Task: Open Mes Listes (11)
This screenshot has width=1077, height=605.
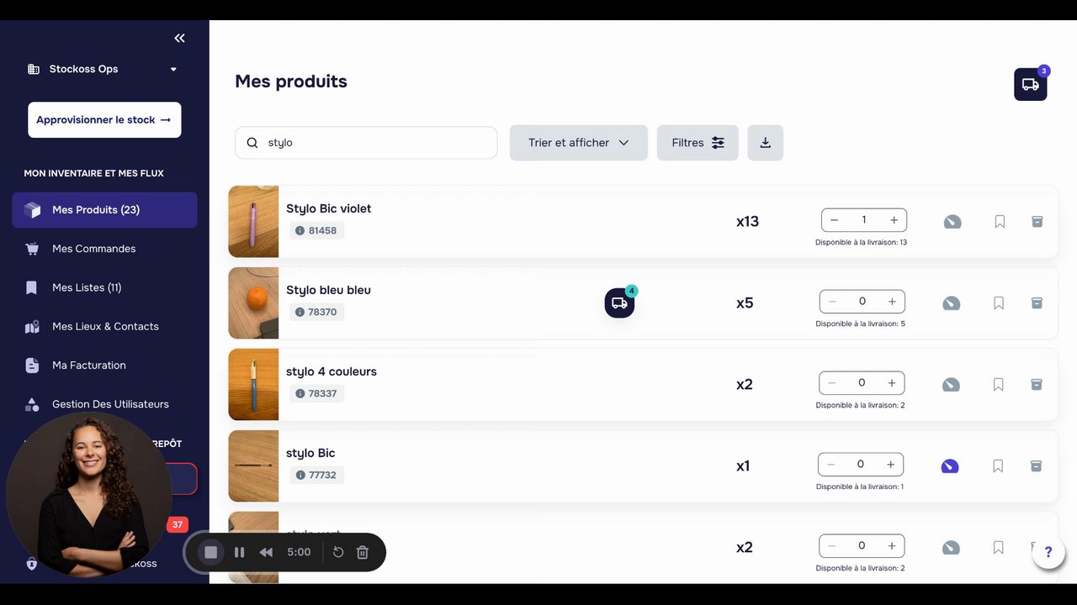Action: click(87, 287)
